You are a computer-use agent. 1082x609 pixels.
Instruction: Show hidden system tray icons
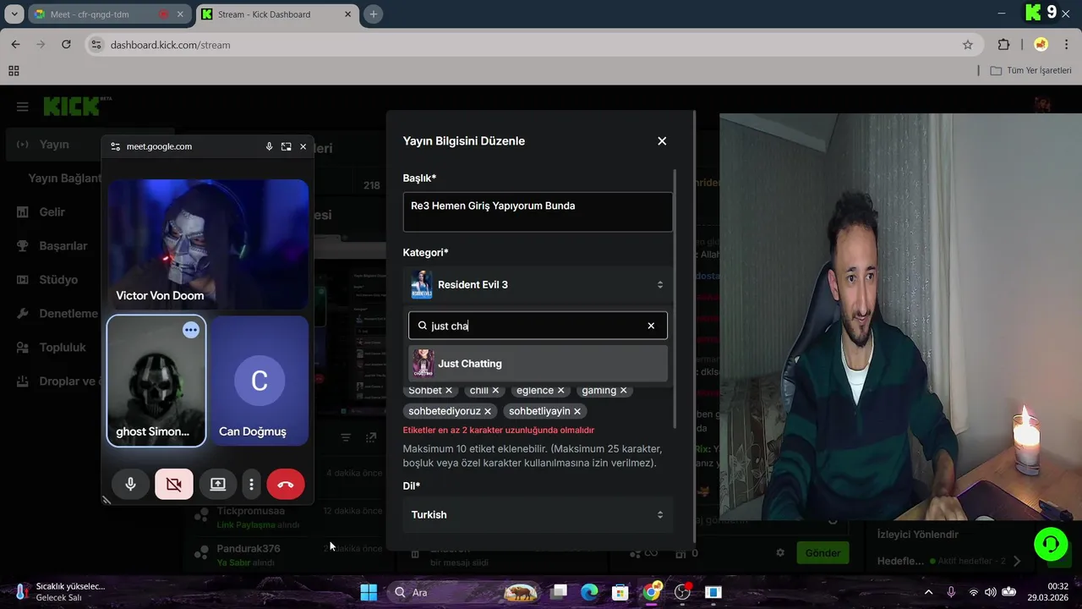point(928,592)
